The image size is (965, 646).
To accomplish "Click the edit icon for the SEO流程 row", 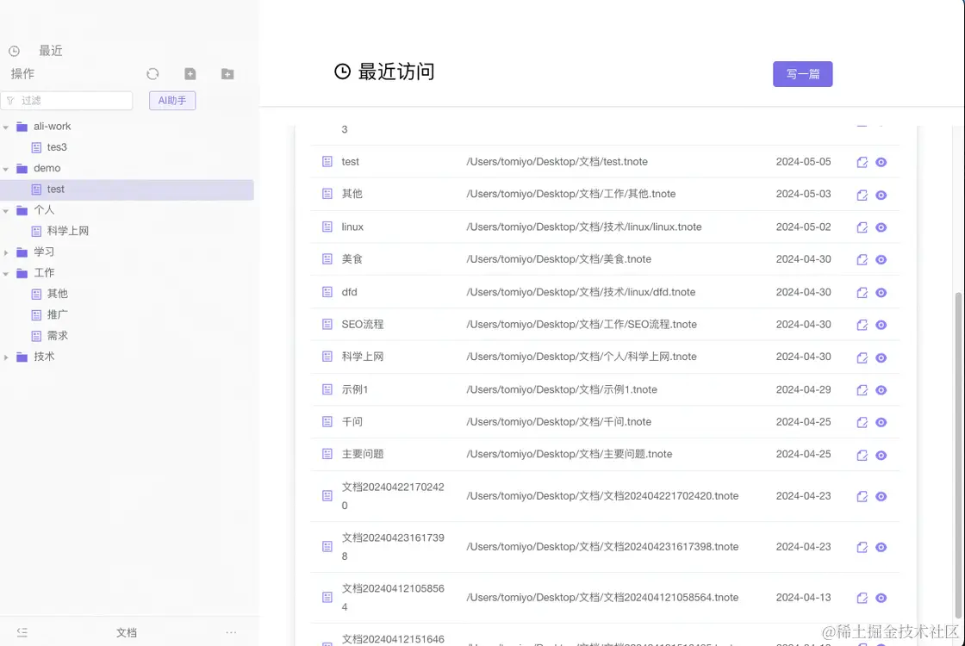I will [862, 324].
